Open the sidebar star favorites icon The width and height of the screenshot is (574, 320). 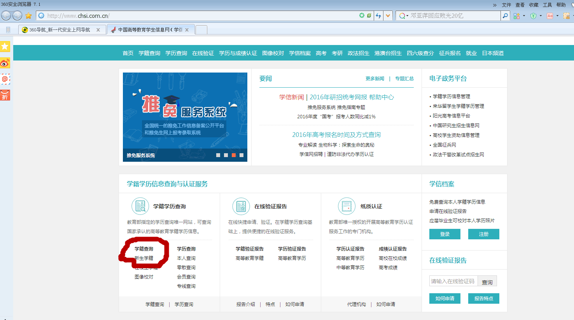(x=5, y=47)
